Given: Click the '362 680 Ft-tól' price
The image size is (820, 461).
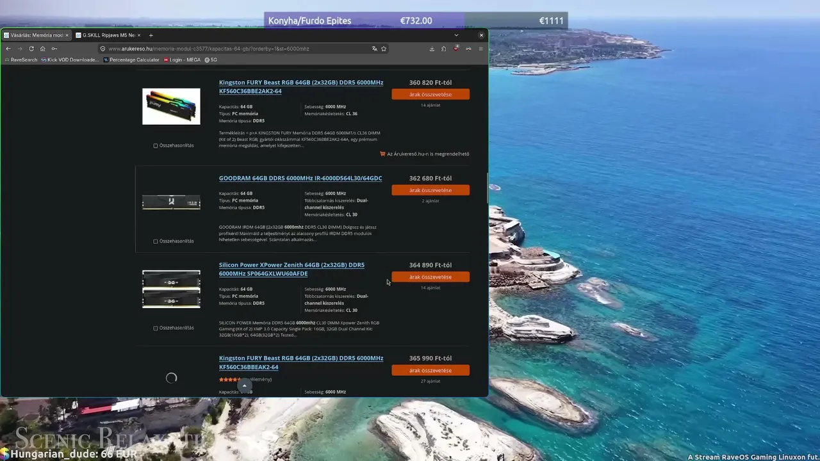Looking at the screenshot, I should pos(430,179).
